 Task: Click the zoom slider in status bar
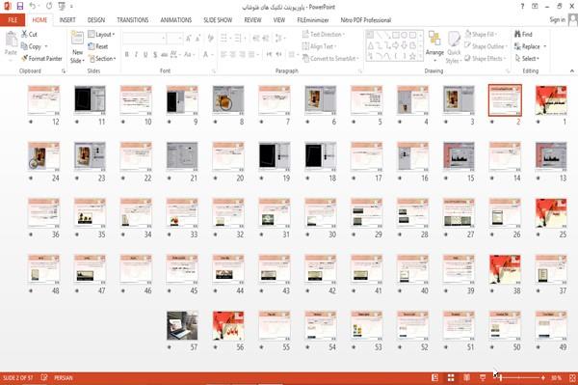click(x=519, y=377)
